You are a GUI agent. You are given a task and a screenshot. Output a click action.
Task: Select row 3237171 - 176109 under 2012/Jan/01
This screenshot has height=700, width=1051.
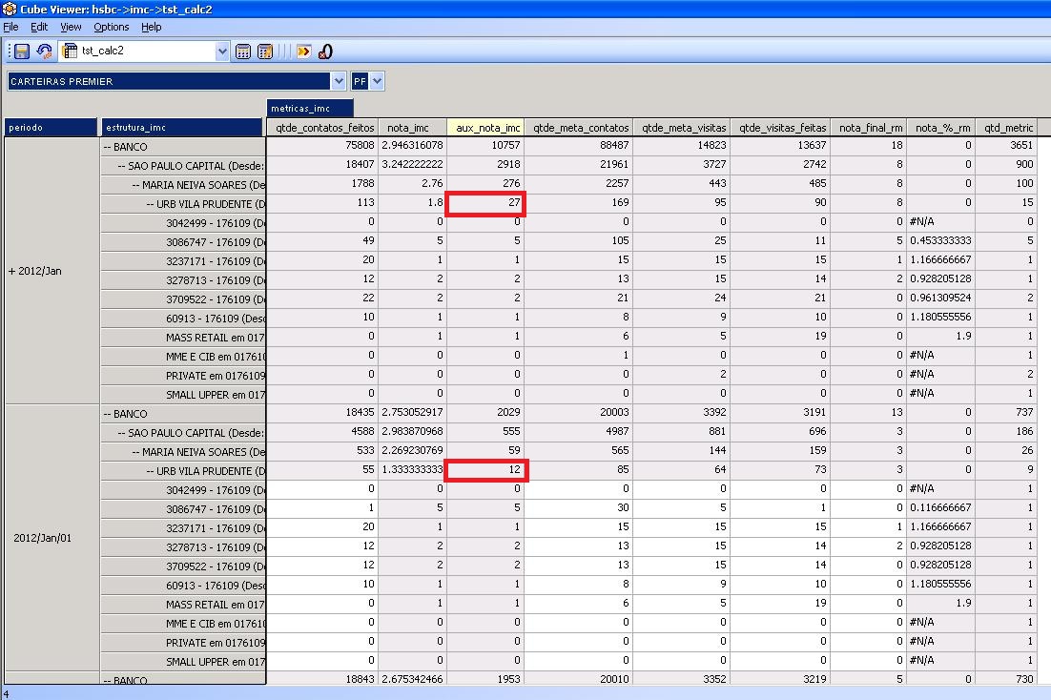[x=183, y=528]
